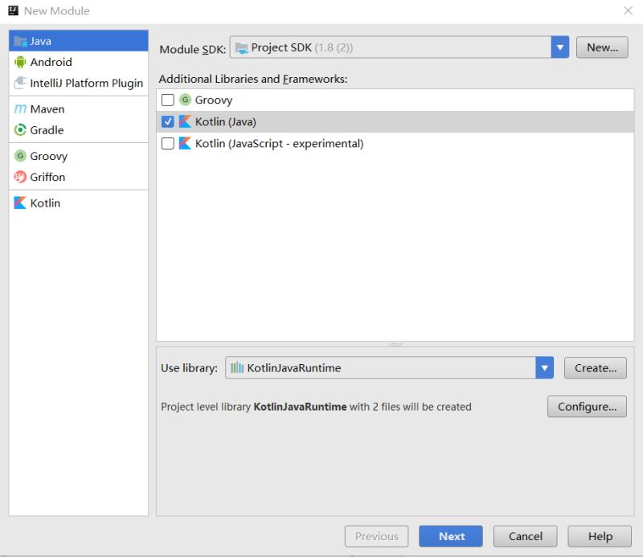Screen dimensions: 643x557
Task: Click the New... SDK button
Action: [602, 47]
